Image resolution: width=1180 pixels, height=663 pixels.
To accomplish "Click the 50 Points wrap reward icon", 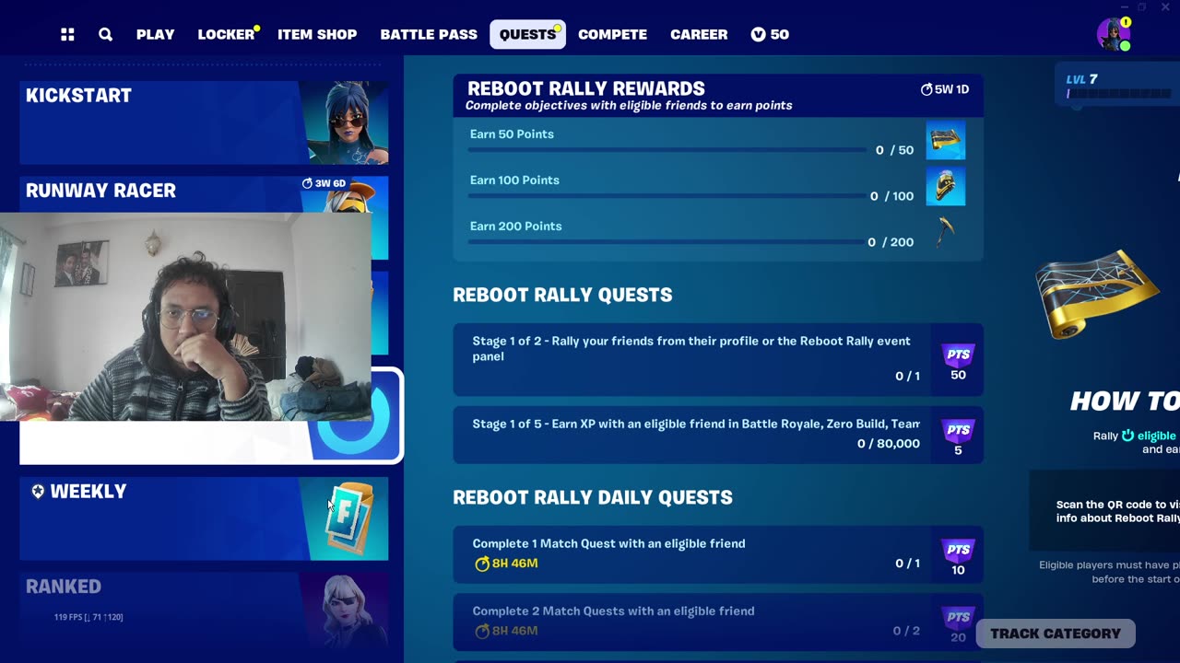I will [x=945, y=141].
